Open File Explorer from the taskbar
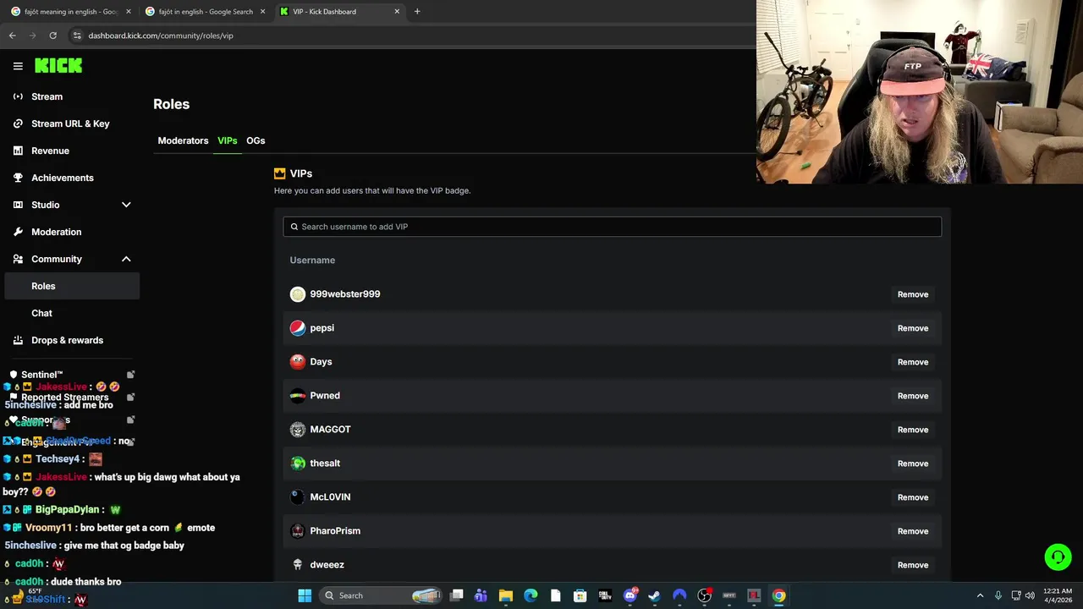Viewport: 1083px width, 609px height. [505, 595]
